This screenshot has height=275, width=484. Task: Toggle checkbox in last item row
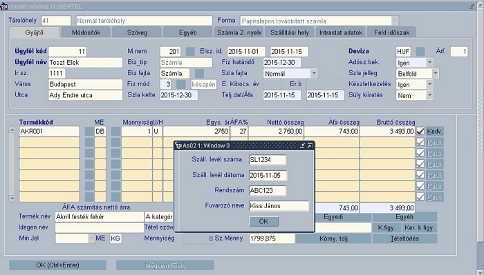(420, 196)
